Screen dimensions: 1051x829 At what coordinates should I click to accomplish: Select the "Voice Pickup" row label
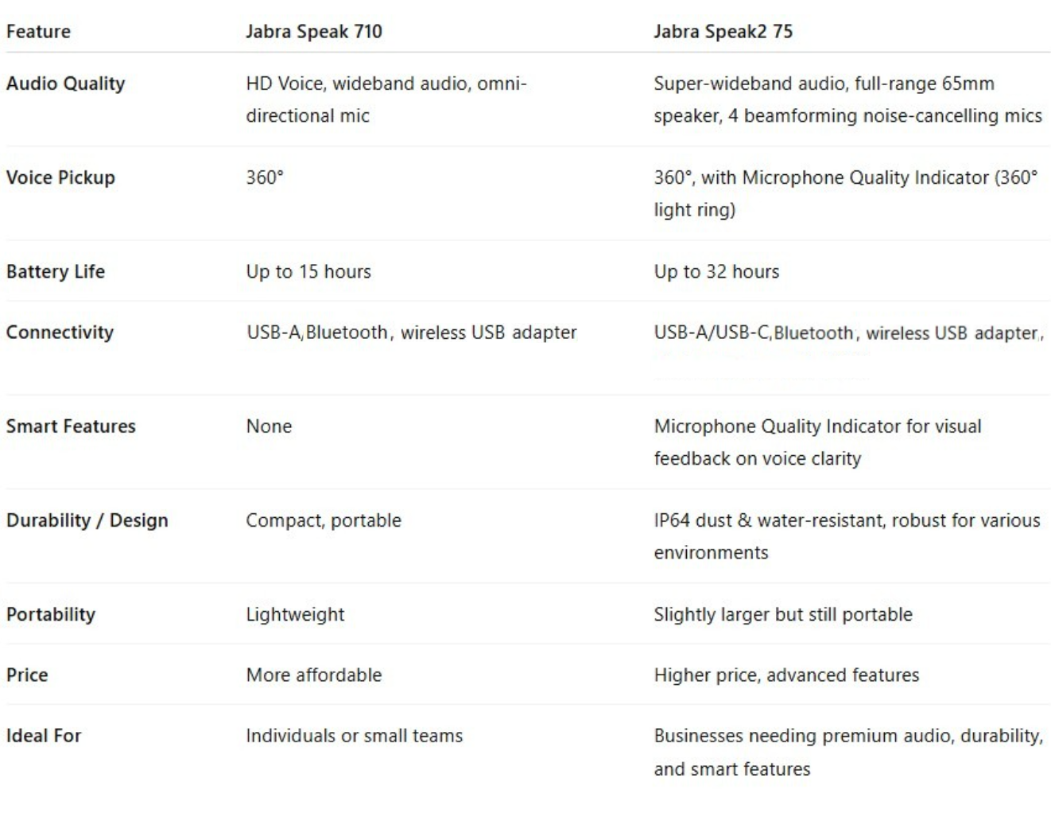(60, 177)
